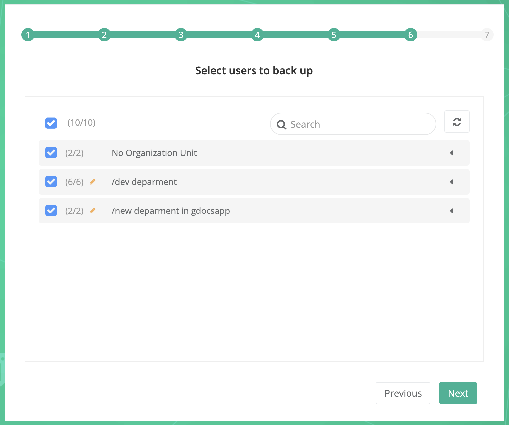Click the pencil icon next to /new deparment in gdocsapp

(x=93, y=211)
